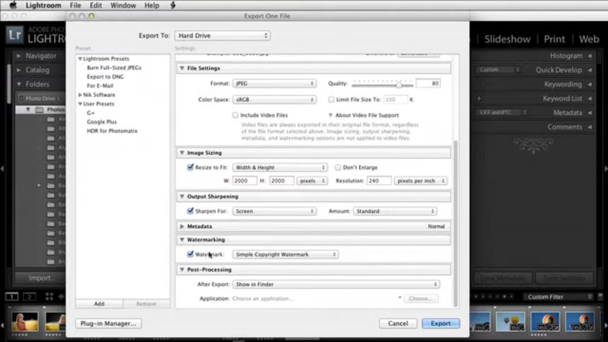Screen dimensions: 608x342
Task: Click the Quality value field showing 80
Action: coord(428,84)
